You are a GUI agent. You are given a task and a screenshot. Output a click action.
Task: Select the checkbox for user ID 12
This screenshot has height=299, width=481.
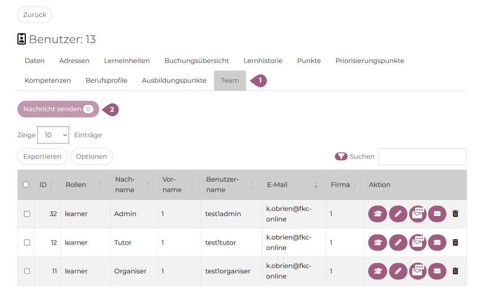27,243
